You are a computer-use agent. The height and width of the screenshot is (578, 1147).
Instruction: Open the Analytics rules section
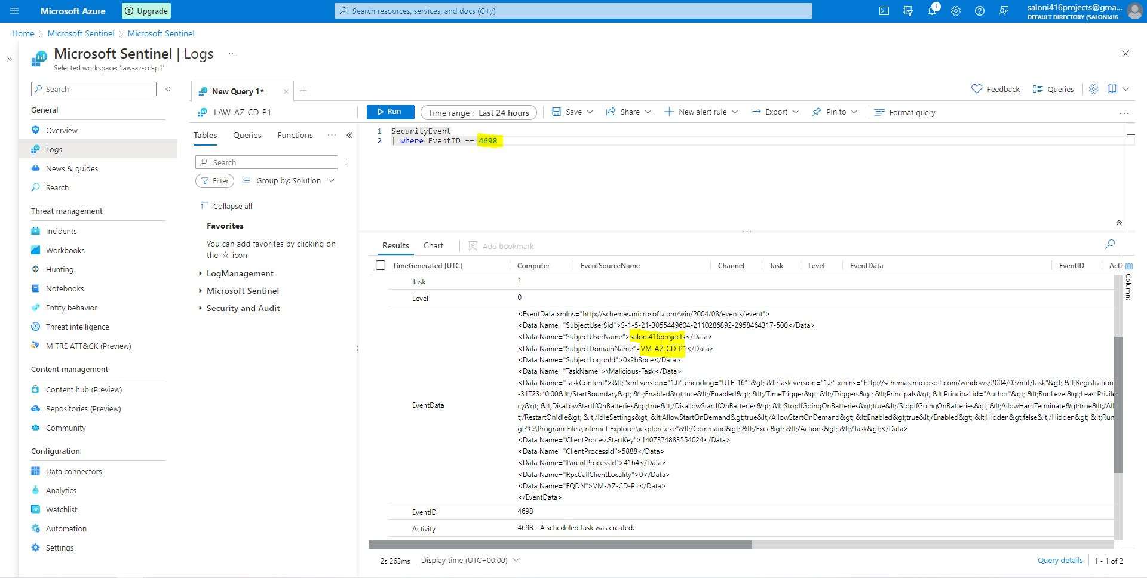[x=61, y=490]
